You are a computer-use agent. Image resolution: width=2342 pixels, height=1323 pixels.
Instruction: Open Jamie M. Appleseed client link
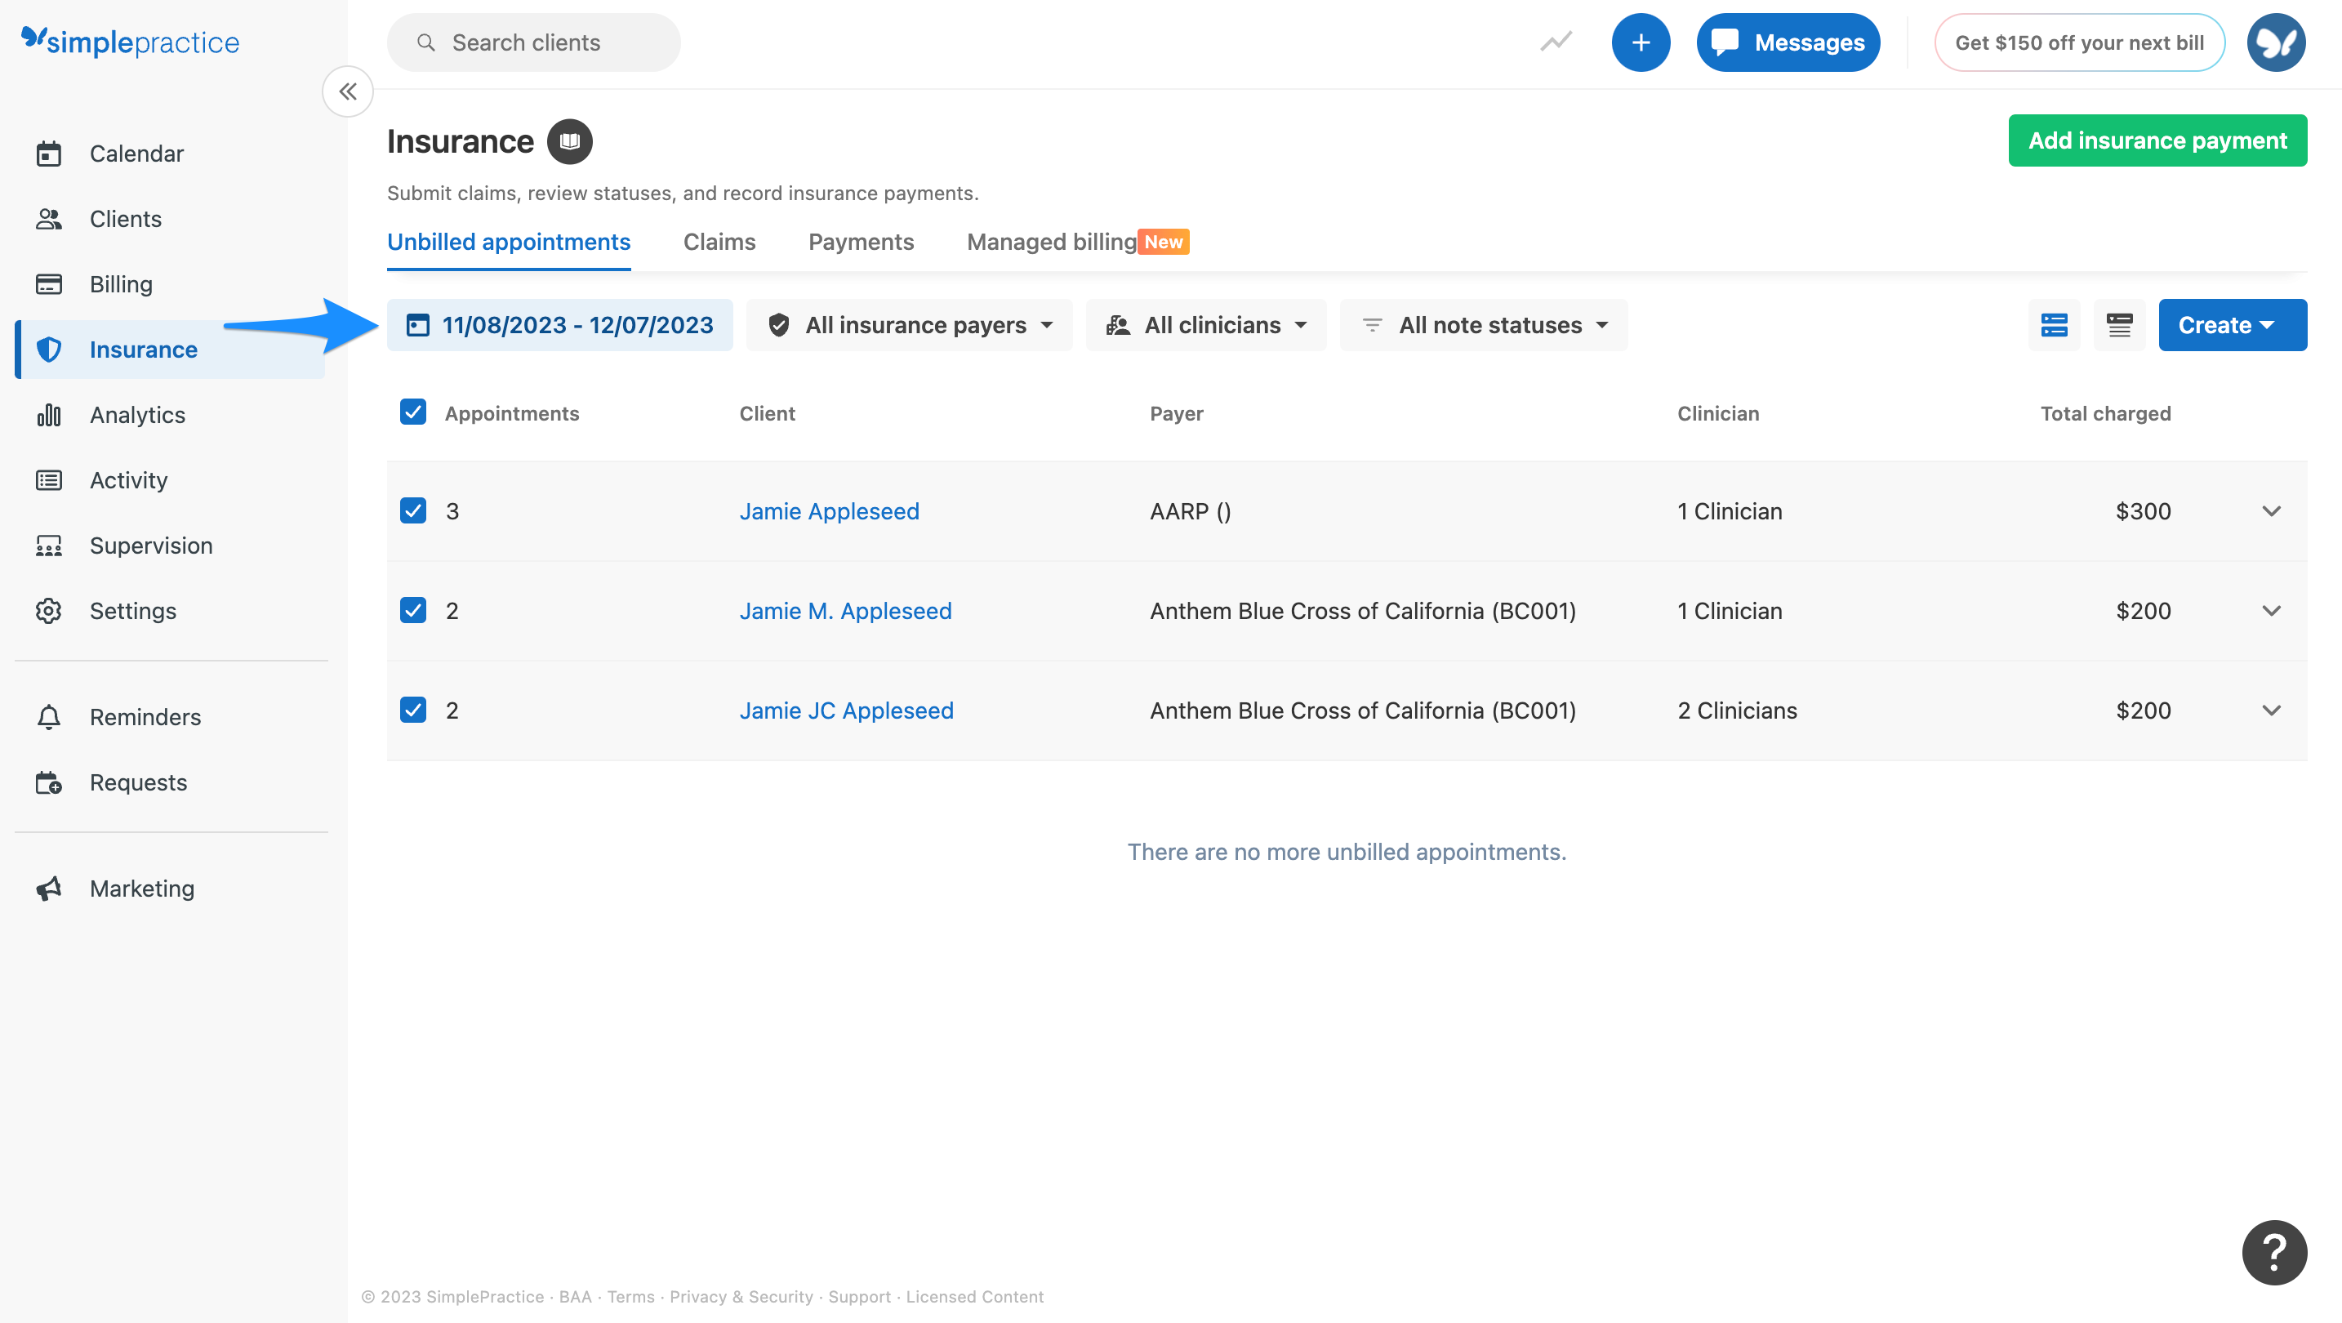pos(844,611)
